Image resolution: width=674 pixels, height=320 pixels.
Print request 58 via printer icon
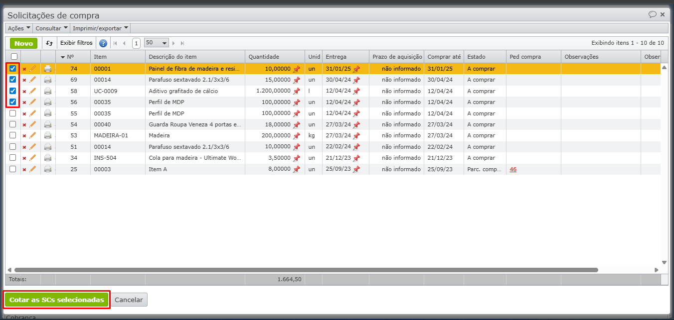click(48, 91)
